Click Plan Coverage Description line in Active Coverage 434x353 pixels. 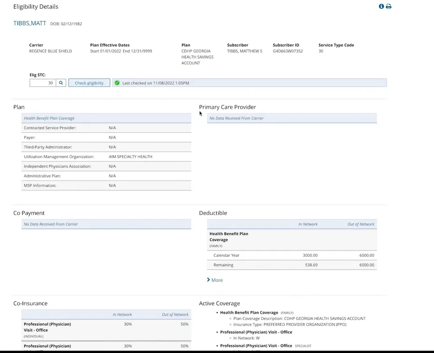pyautogui.click(x=299, y=318)
